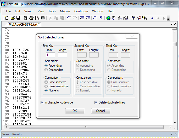Click the Undo arrow icon
This screenshot has height=138, width=179.
69,18
